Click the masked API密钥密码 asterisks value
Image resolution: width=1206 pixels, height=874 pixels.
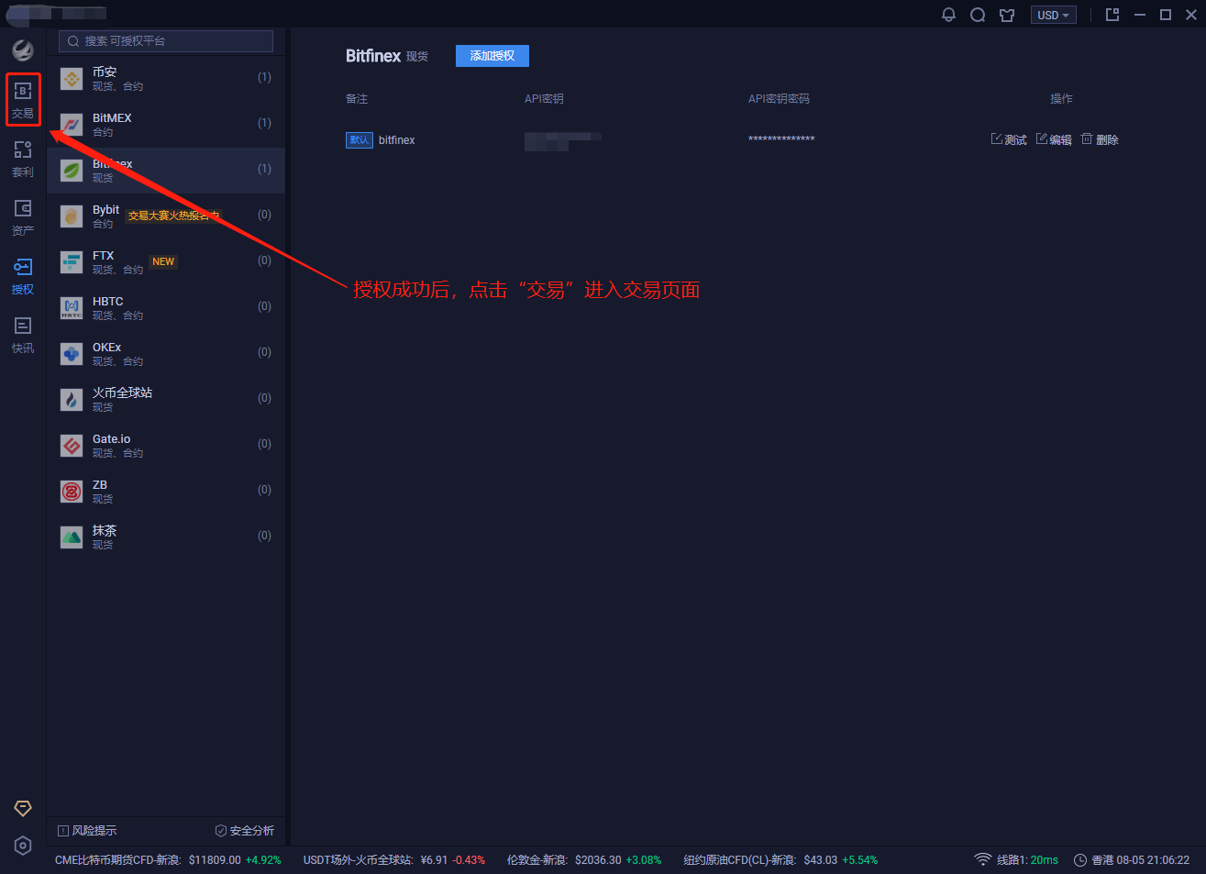(x=781, y=140)
